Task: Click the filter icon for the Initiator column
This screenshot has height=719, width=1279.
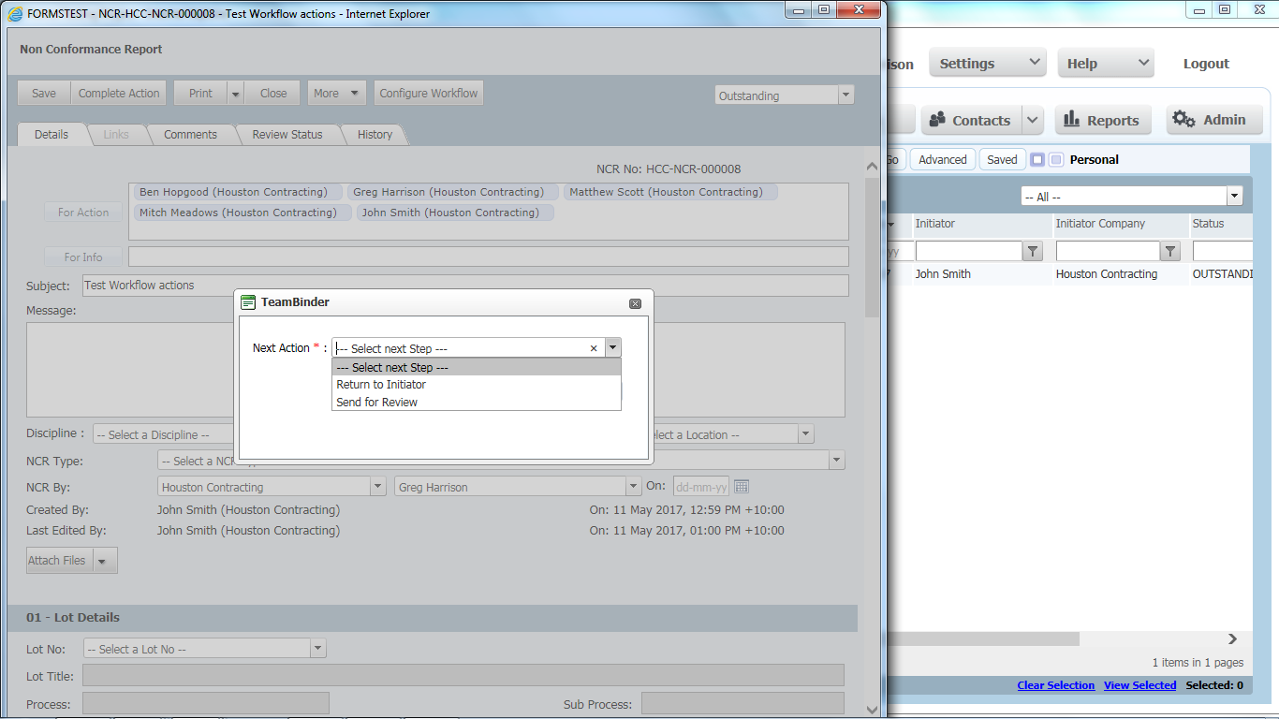Action: [1032, 251]
